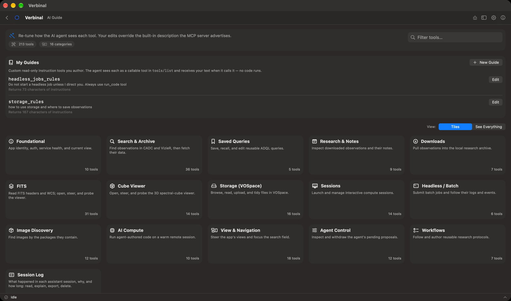Viewport: 511px width, 301px height.
Task: Edit the headless_jobs_rules guide
Action: coord(495,80)
